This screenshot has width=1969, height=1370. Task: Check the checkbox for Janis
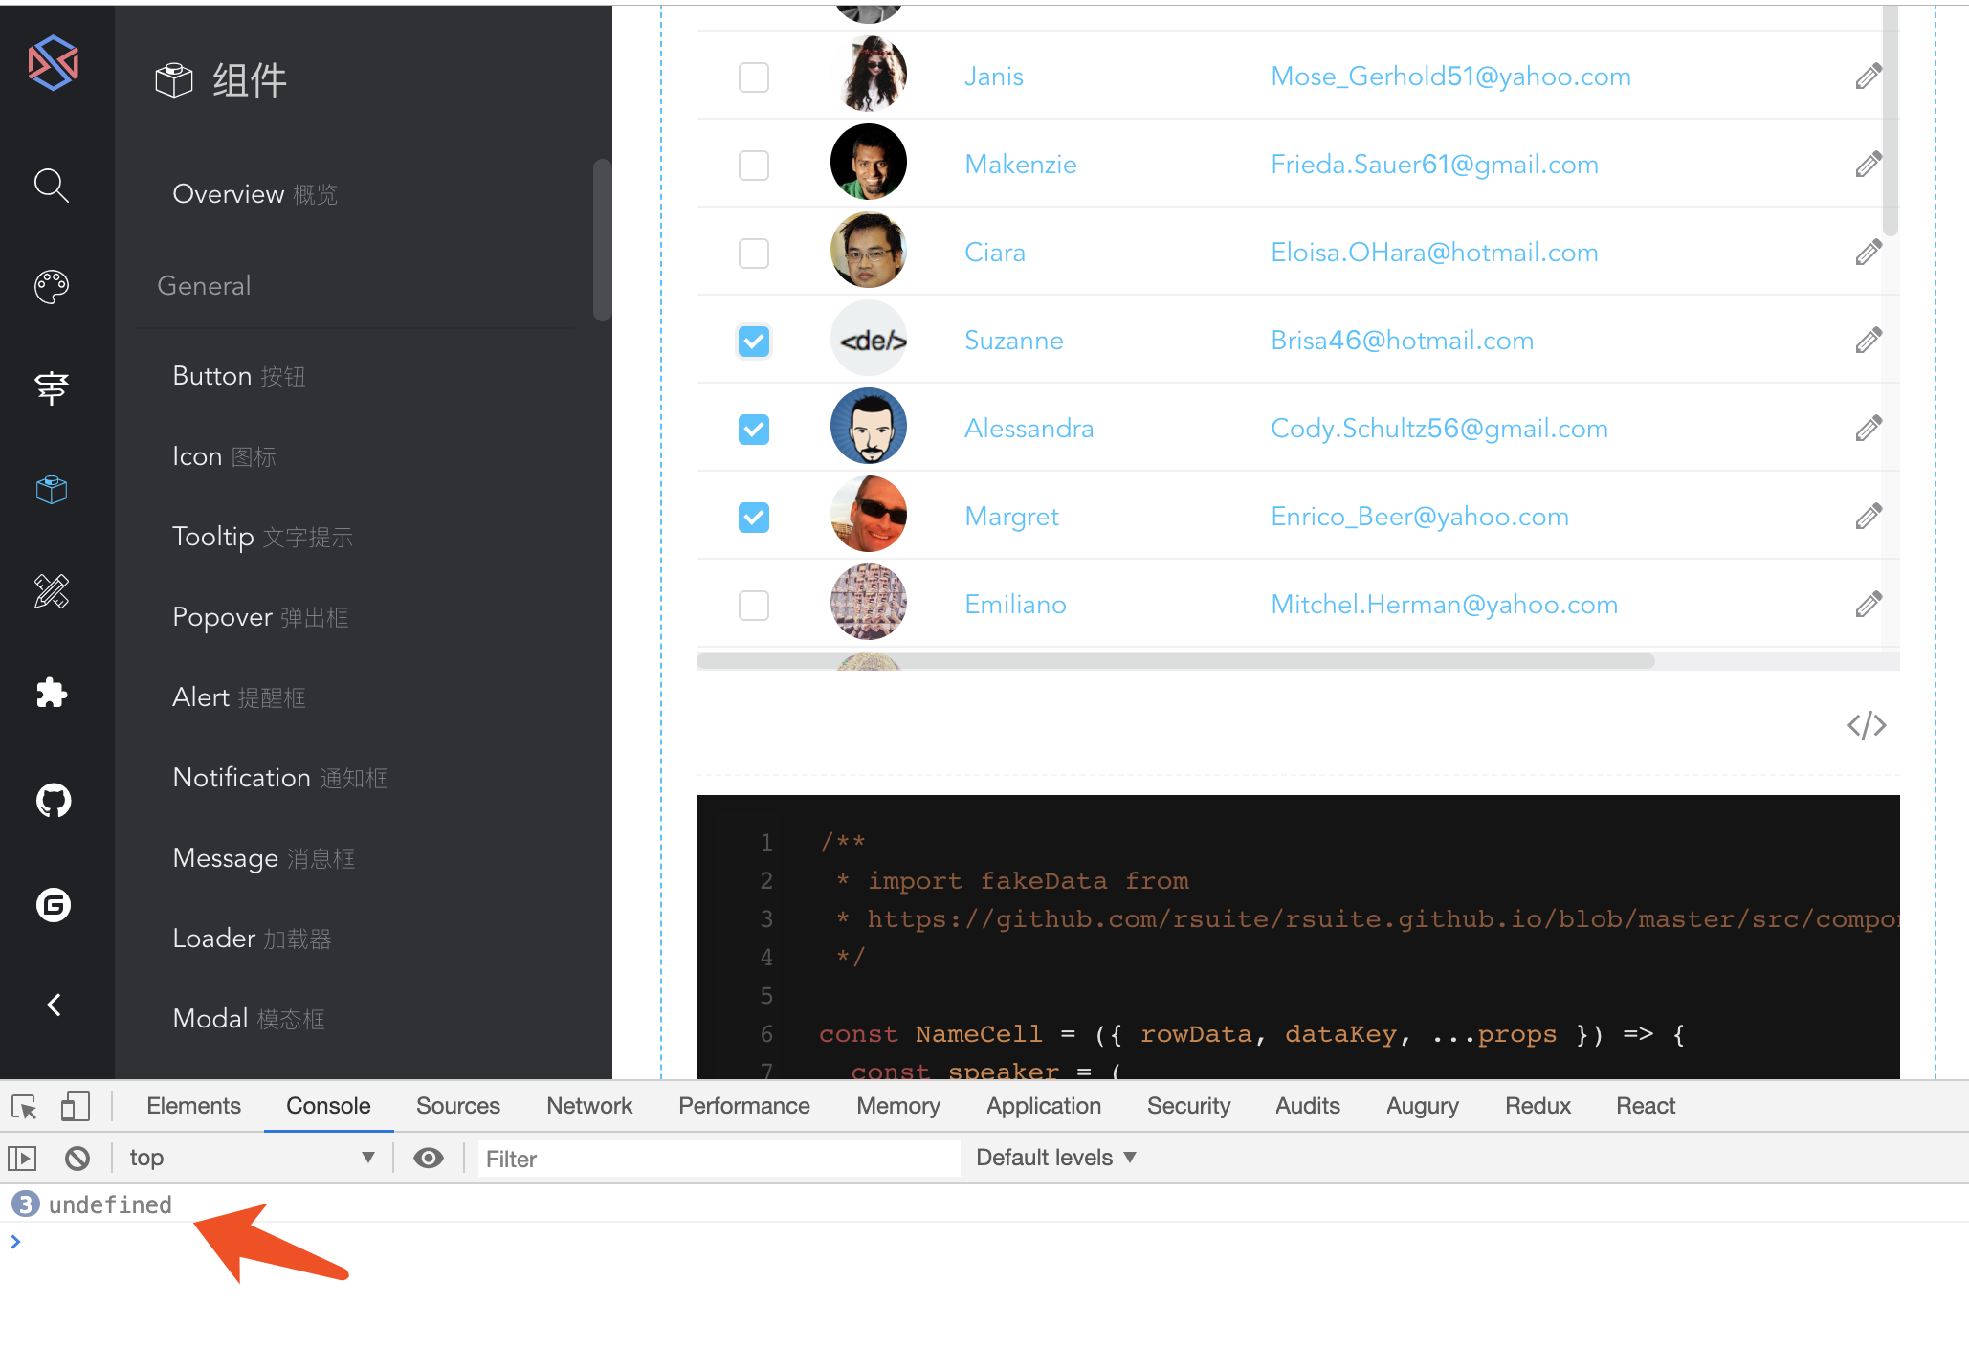click(754, 77)
